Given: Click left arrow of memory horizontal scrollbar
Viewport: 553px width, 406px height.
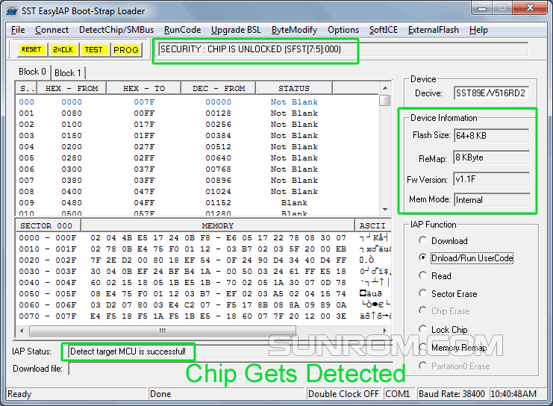Looking at the screenshot, I should click(22, 331).
